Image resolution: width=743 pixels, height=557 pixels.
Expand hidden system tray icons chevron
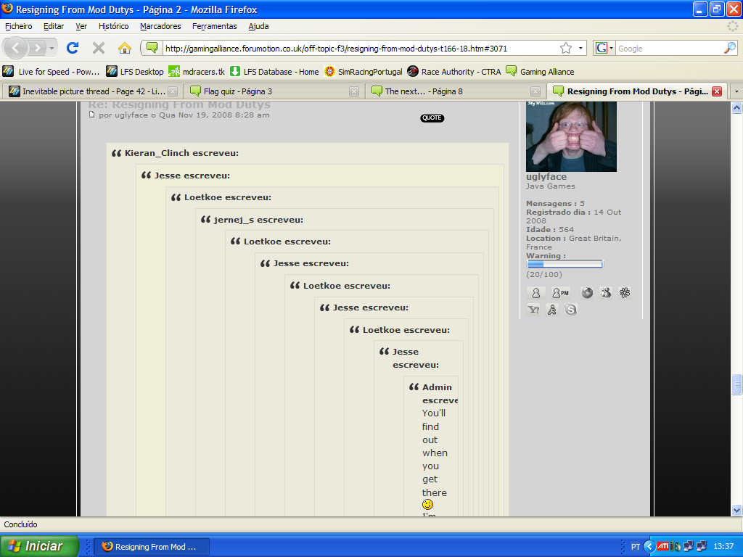tap(649, 547)
